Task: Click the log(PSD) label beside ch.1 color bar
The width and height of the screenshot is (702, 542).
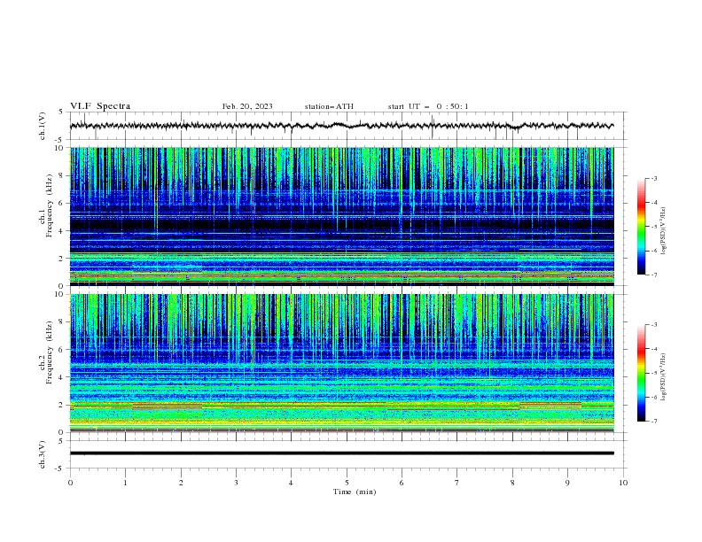Action: point(663,231)
